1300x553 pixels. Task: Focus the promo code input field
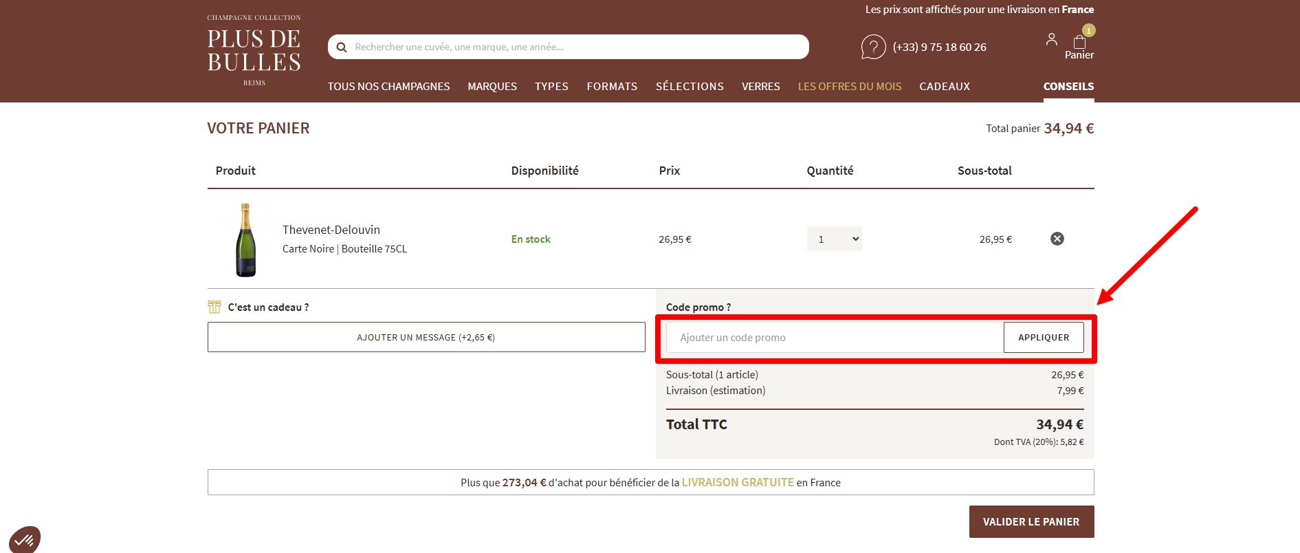tap(835, 338)
